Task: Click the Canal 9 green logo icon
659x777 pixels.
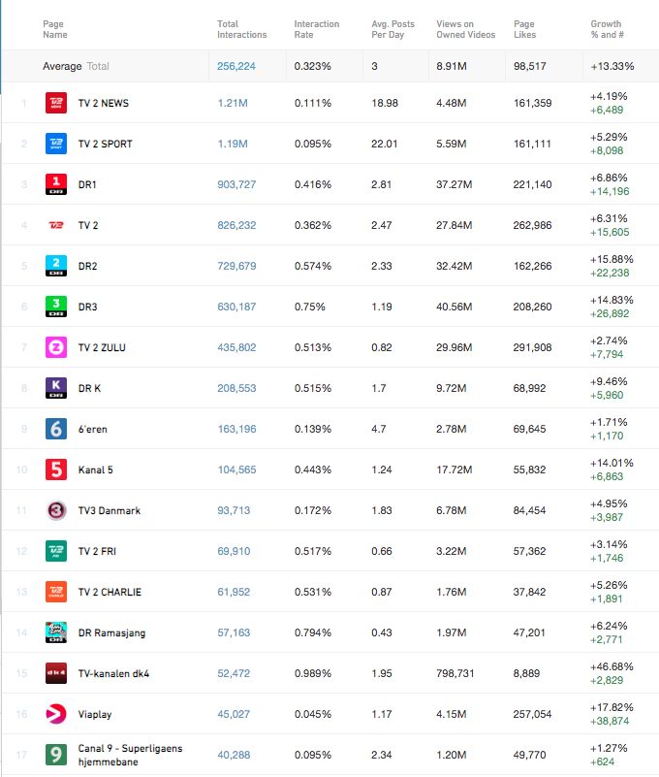Action: point(56,755)
